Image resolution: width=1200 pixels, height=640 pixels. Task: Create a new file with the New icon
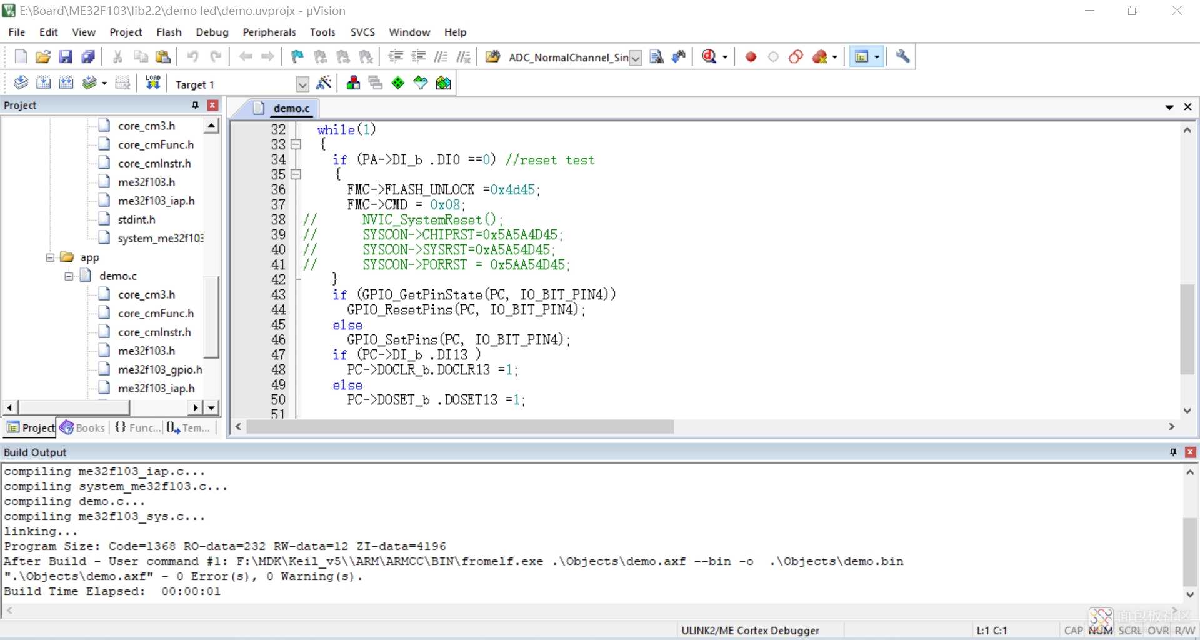pos(21,57)
